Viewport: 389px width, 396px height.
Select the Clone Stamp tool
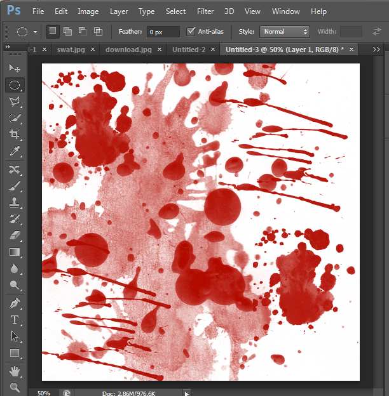(x=14, y=202)
